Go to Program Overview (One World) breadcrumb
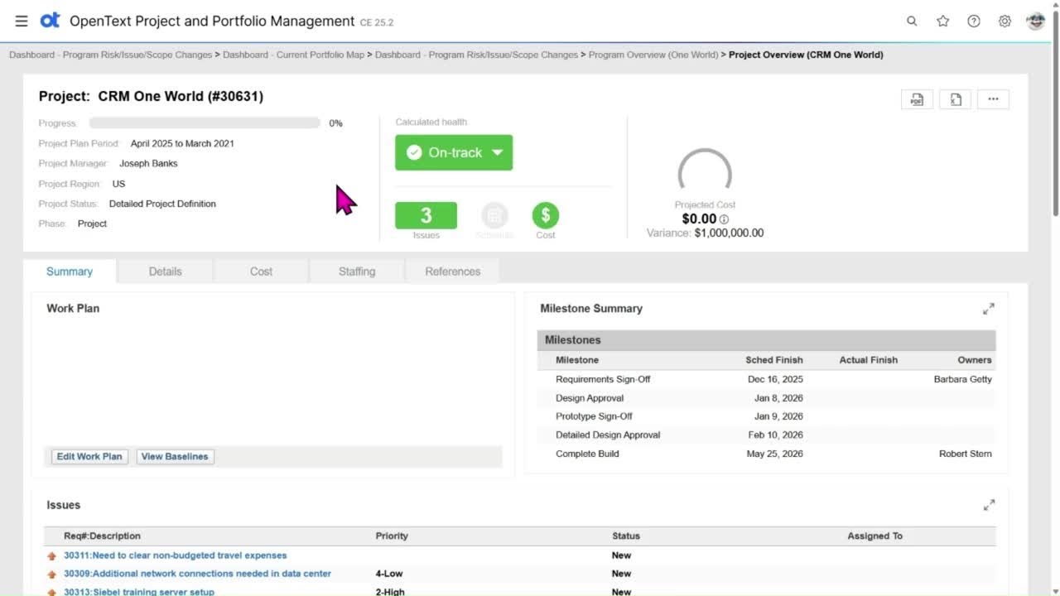Screen dimensions: 1060x596 coord(653,55)
